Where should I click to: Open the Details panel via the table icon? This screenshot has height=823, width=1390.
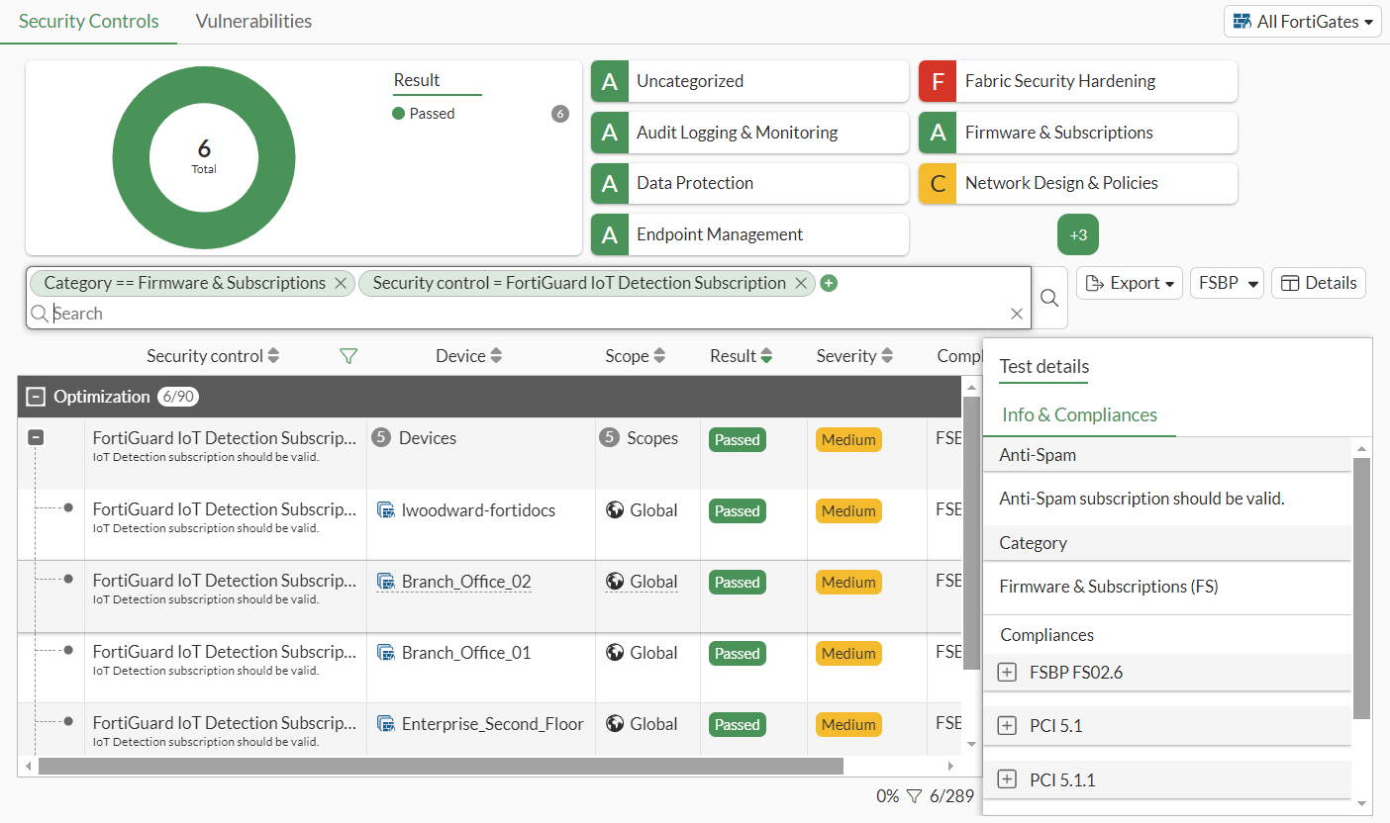coord(1318,283)
